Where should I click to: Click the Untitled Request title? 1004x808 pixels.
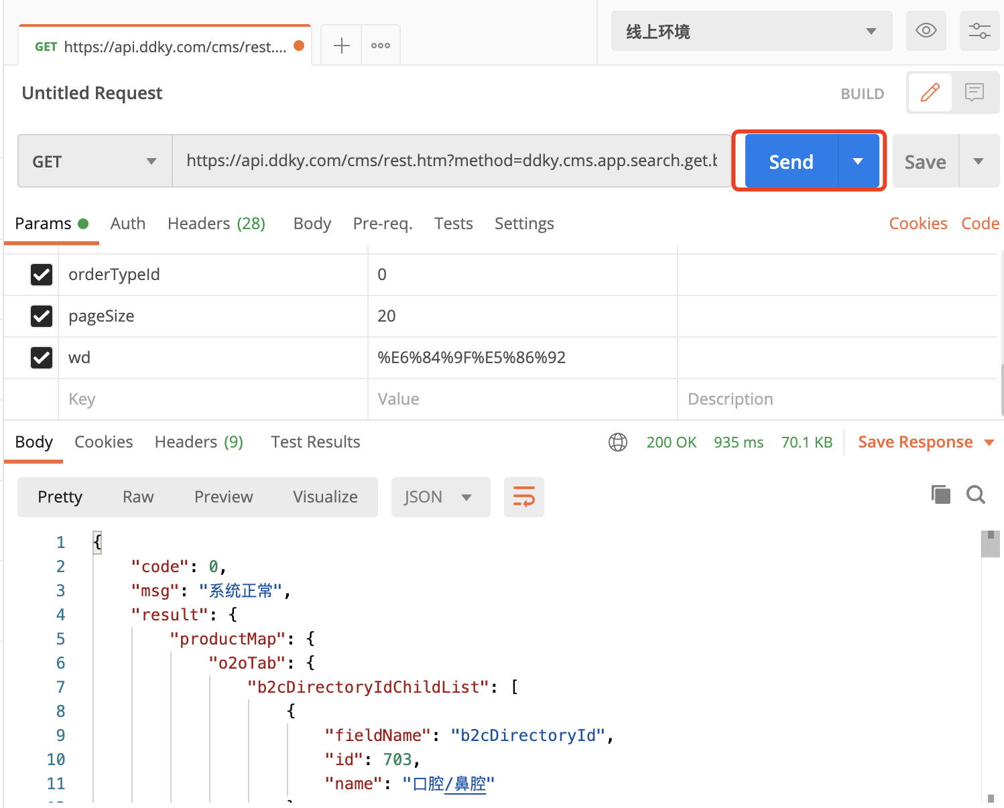tap(92, 93)
